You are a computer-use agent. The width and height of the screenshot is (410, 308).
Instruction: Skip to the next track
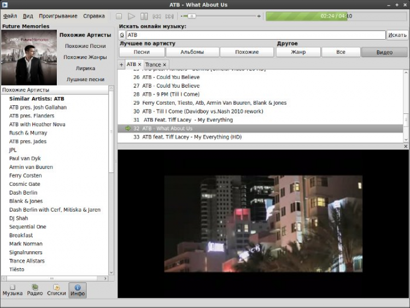[x=170, y=16]
